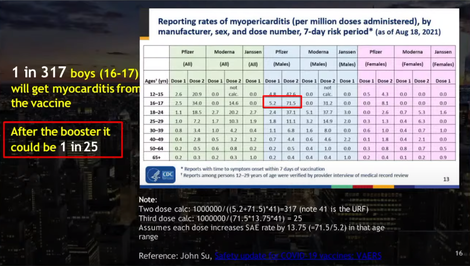The width and height of the screenshot is (470, 266).
Task: Select the 'After the booster' red callout box
Action: [x=62, y=139]
